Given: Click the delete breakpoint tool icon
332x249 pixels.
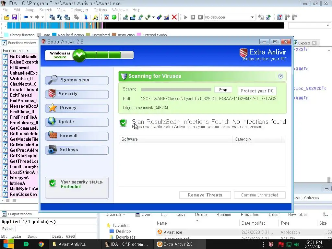Looking at the screenshot, I should pos(295,17).
